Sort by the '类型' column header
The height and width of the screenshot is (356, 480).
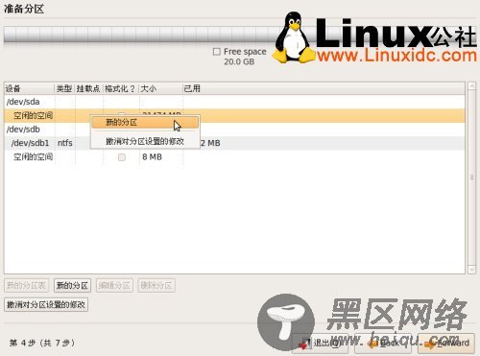click(64, 88)
